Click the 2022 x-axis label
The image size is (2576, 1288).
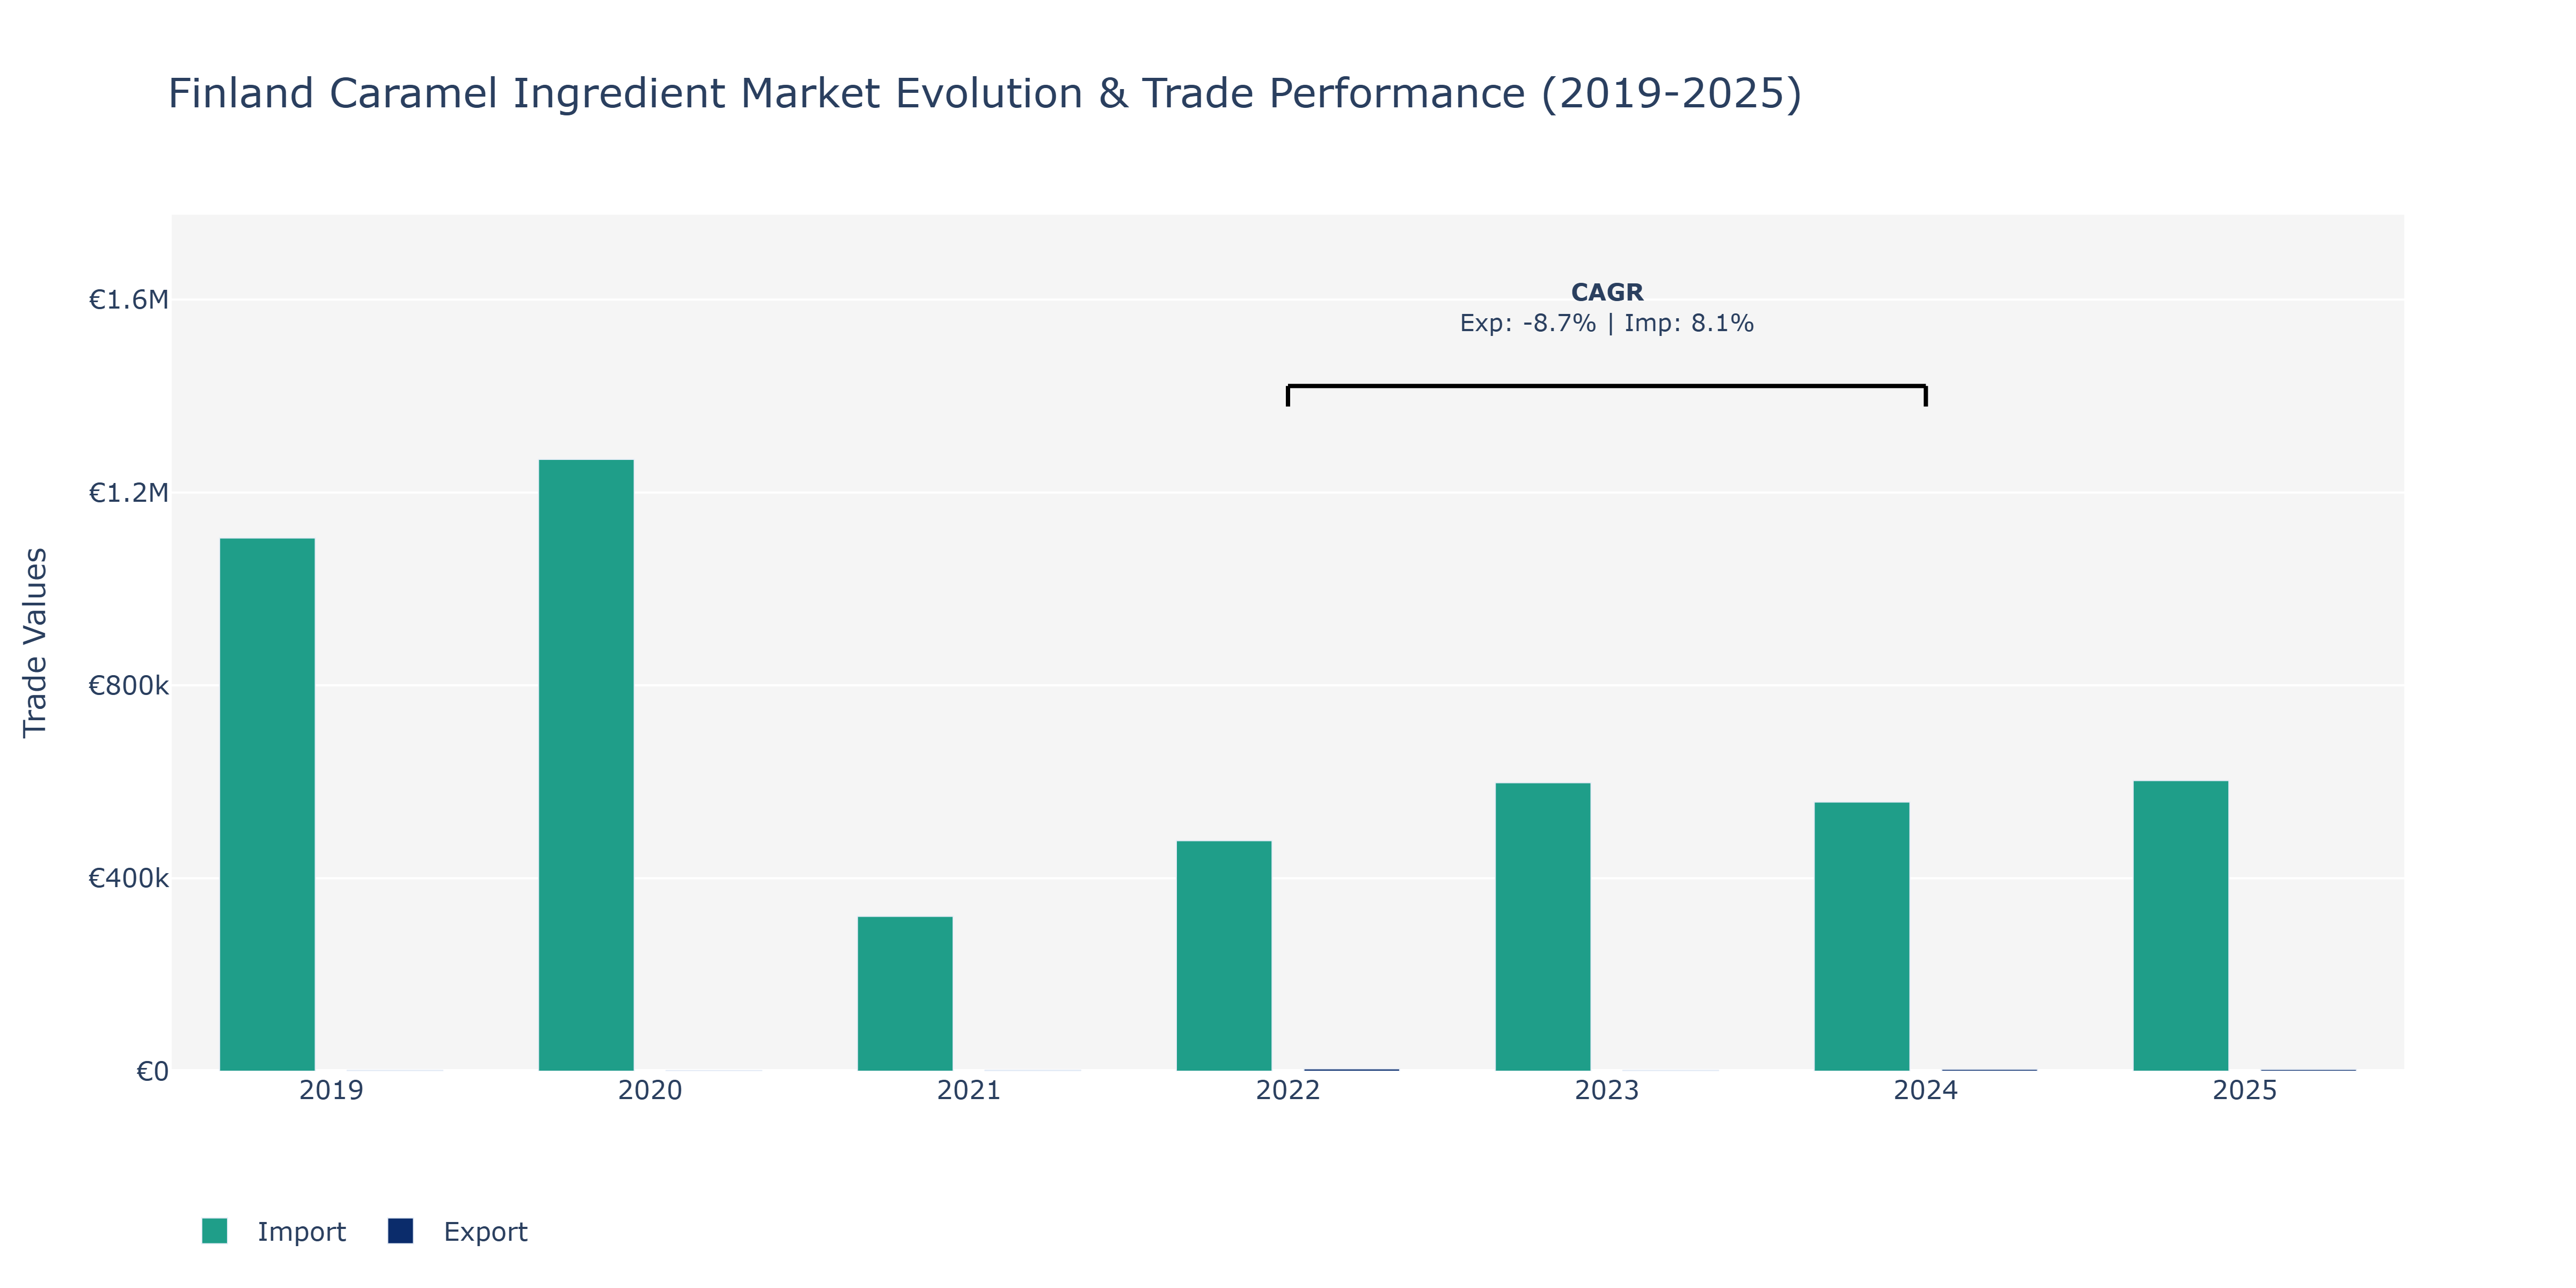(1288, 1090)
